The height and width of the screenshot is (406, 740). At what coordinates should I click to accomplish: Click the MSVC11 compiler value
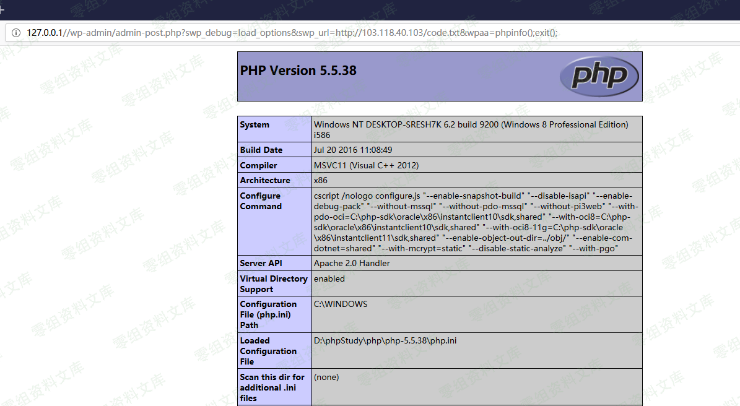pyautogui.click(x=366, y=166)
